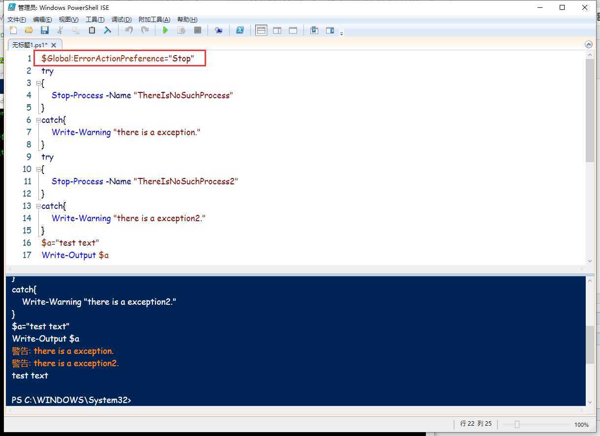Screen dimensions: 600x436
Task: Click the Cut scissors icon
Action: pos(60,30)
